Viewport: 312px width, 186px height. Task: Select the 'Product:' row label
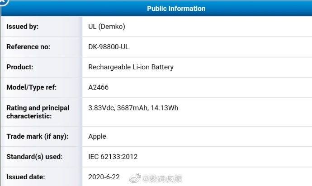pyautogui.click(x=20, y=67)
